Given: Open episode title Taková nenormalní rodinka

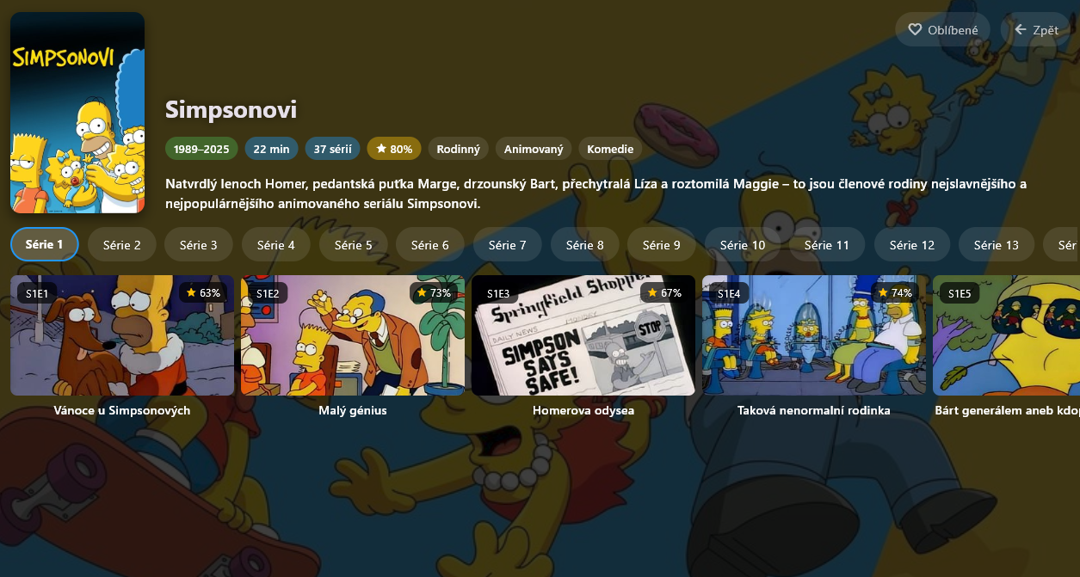Looking at the screenshot, I should coord(814,410).
